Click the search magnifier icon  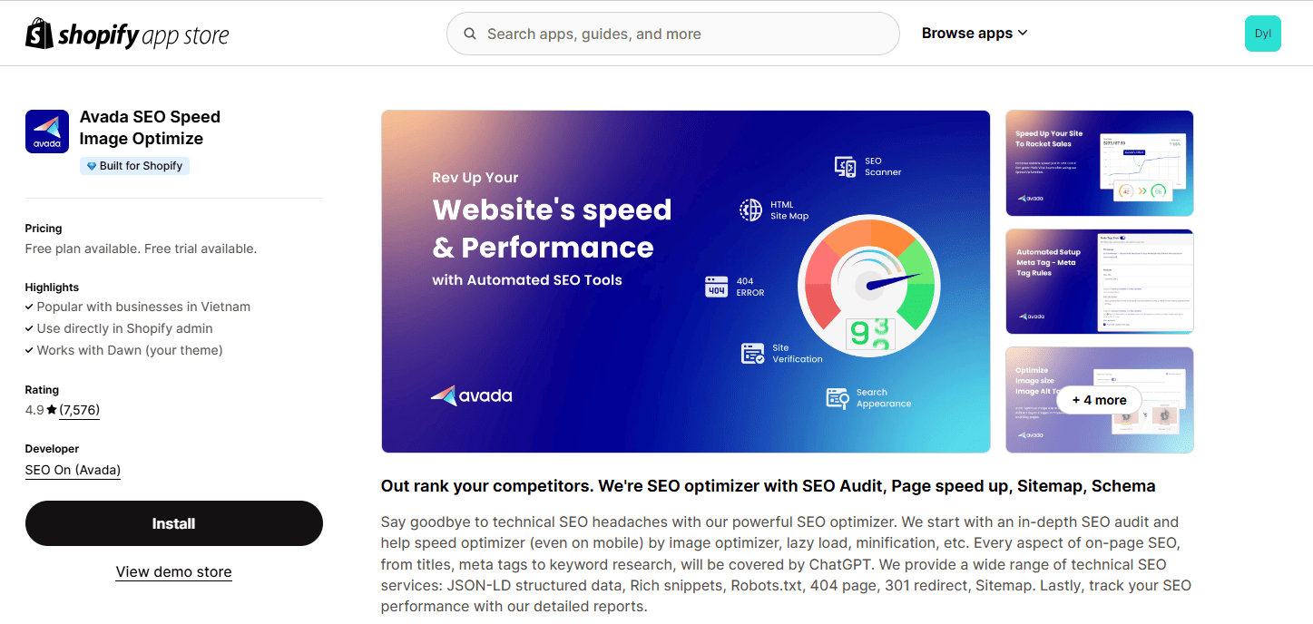tap(470, 34)
